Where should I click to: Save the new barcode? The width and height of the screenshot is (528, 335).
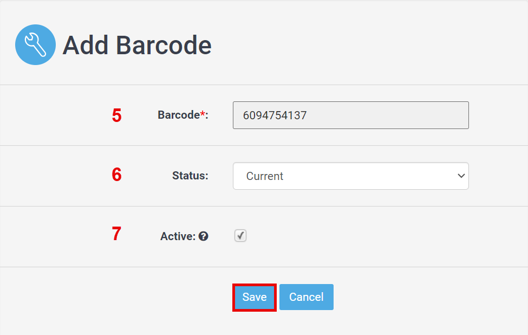[254, 297]
